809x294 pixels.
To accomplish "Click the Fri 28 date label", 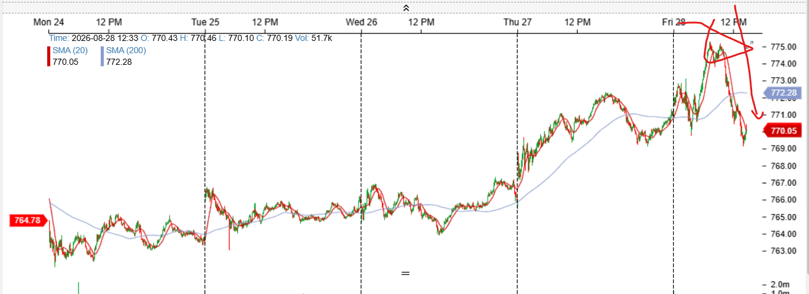I will tap(673, 22).
